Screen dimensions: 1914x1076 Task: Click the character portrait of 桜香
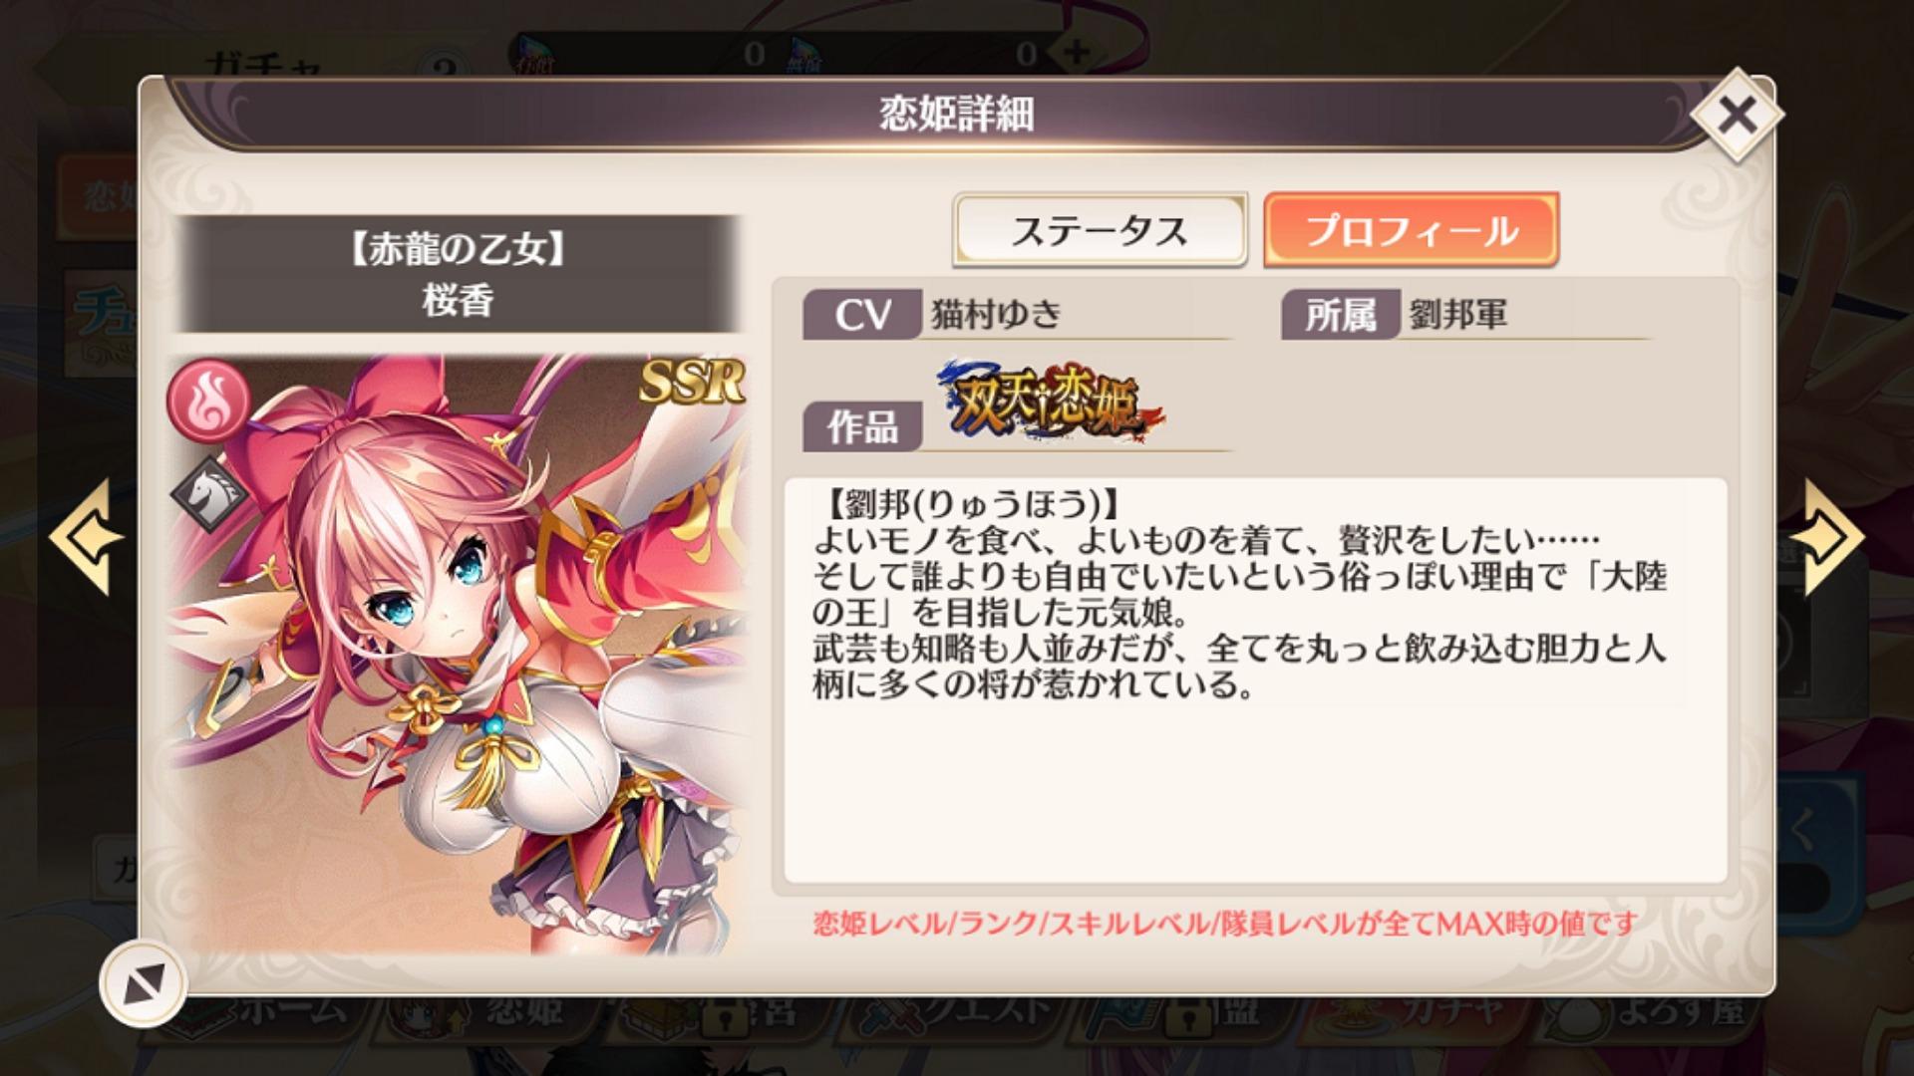459,655
